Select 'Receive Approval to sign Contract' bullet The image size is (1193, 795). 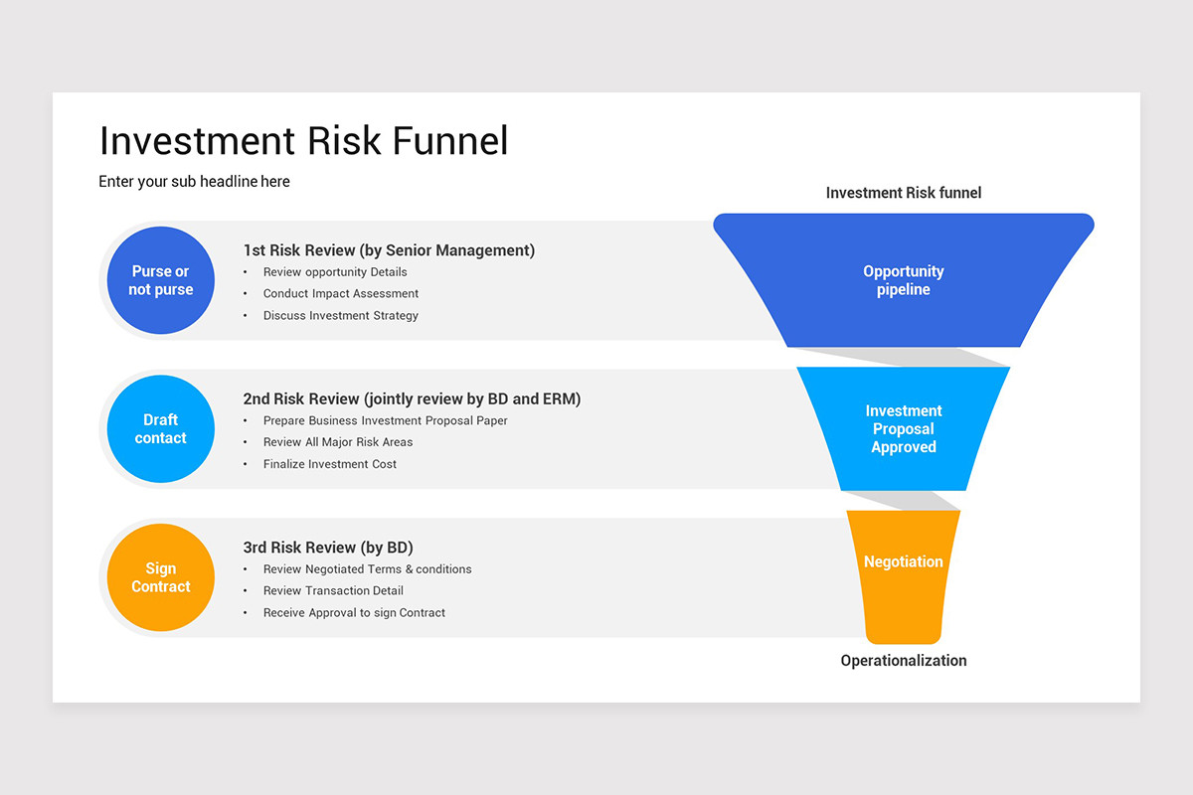(354, 612)
